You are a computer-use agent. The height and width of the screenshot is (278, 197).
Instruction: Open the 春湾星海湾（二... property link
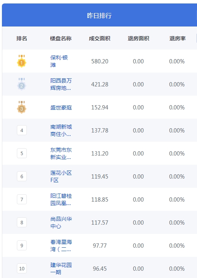coord(61,246)
